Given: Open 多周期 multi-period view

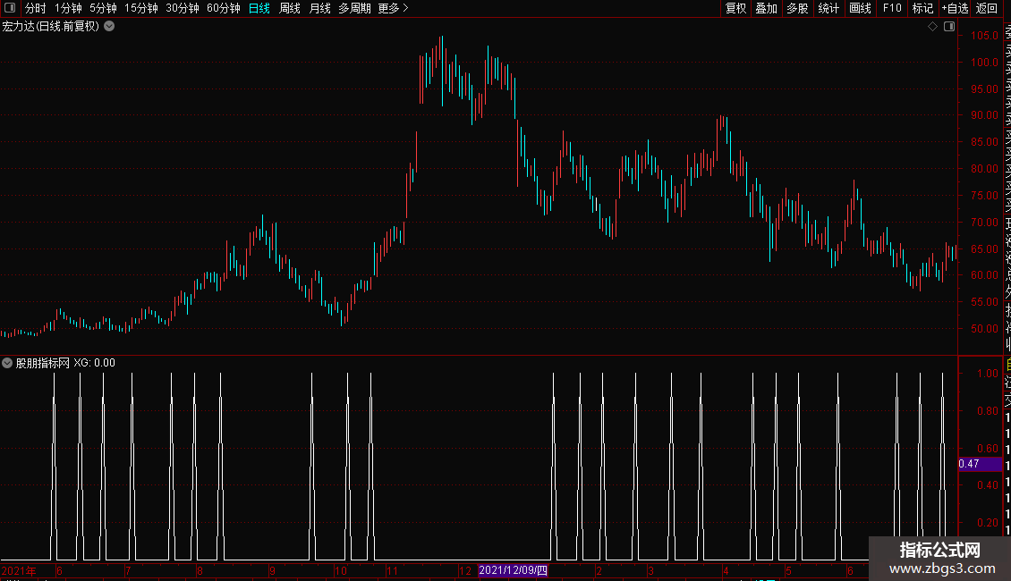Looking at the screenshot, I should (x=354, y=8).
